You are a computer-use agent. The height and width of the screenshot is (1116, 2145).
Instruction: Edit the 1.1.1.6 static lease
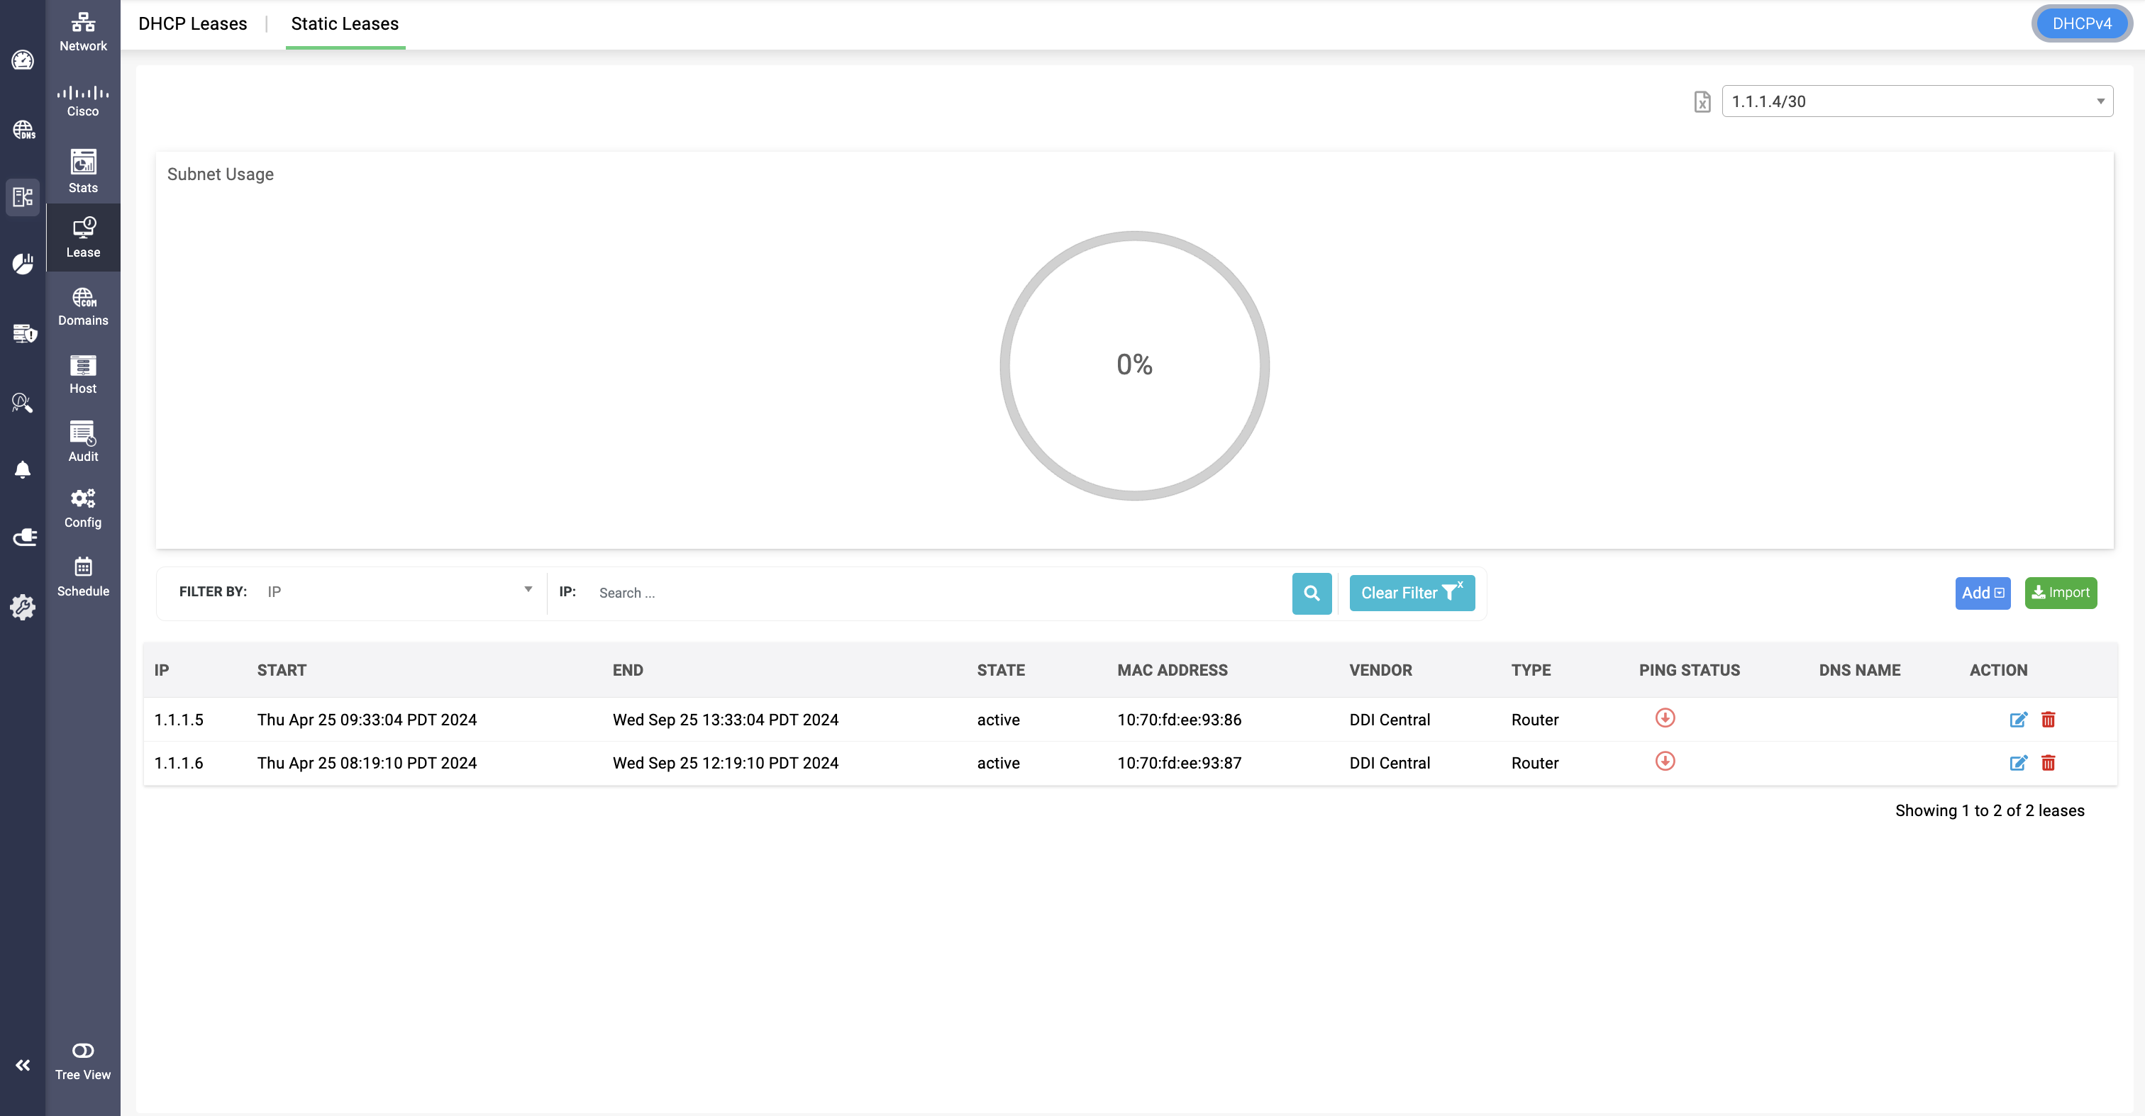pyautogui.click(x=2017, y=762)
